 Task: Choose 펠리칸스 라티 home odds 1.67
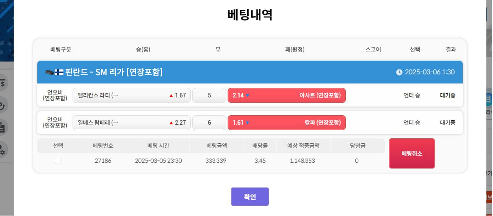131,95
